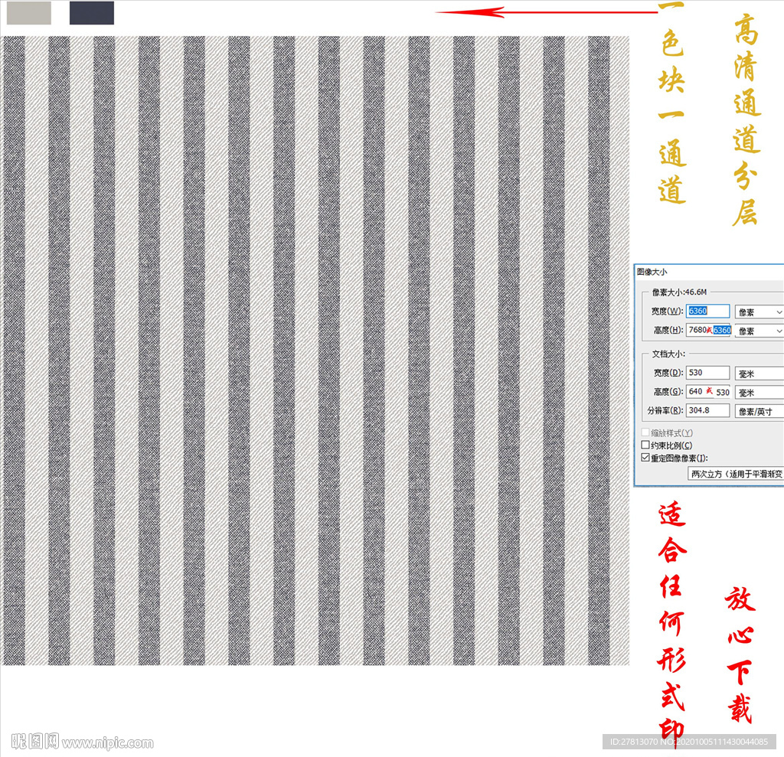Click the 高度(G) document height field
The width and height of the screenshot is (784, 757).
(x=708, y=391)
